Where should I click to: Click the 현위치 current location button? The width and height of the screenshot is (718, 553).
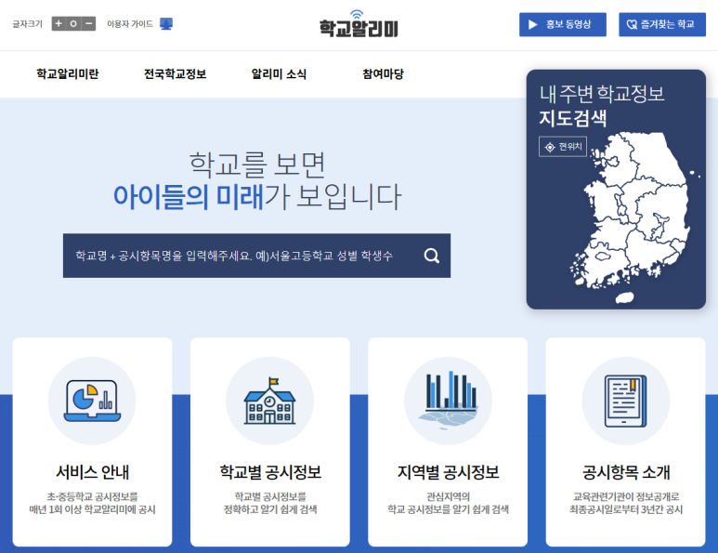click(563, 147)
